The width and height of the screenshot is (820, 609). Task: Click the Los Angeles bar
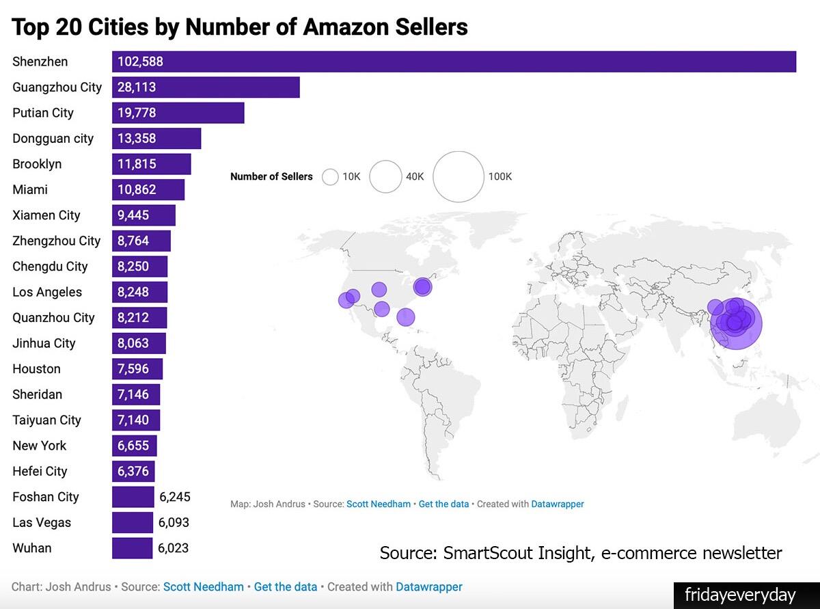(x=139, y=292)
